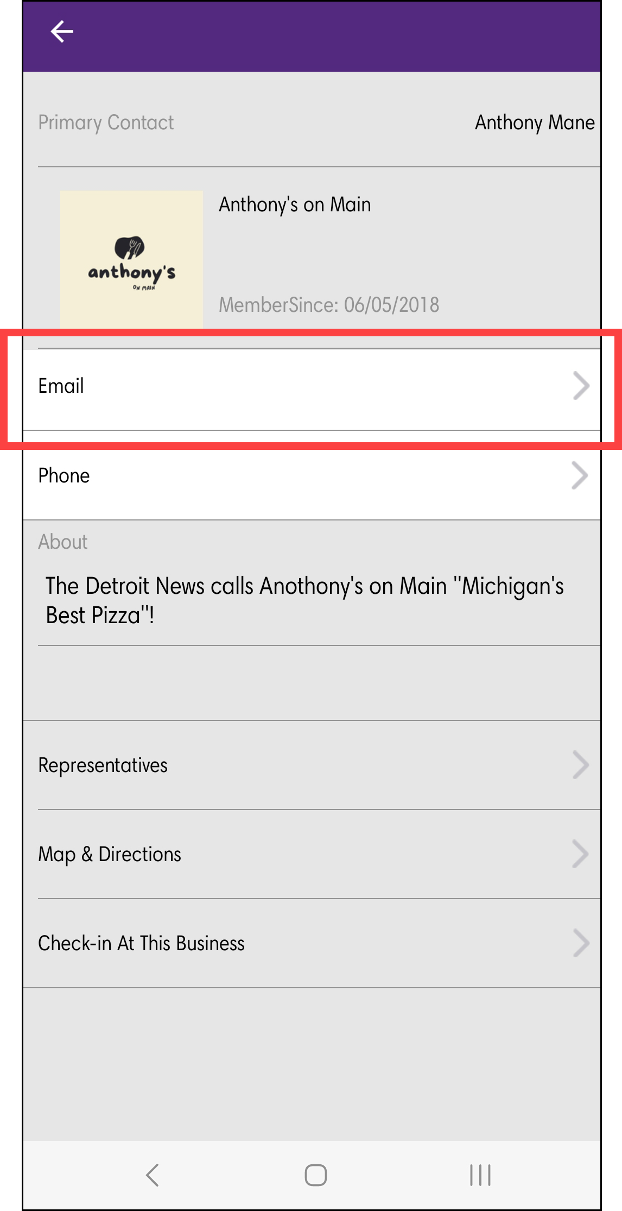Tap the Anthony's on Main logo thumbnail

[x=131, y=259]
